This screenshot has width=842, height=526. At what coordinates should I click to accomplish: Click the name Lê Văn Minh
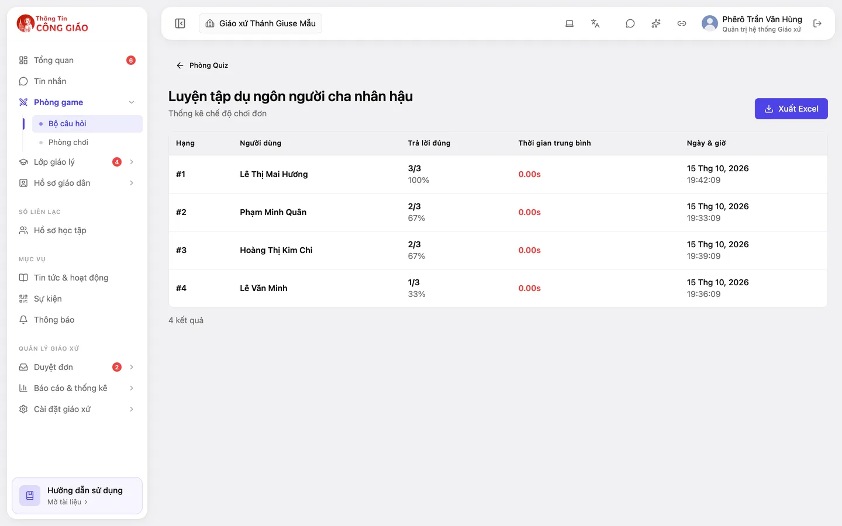pos(264,288)
